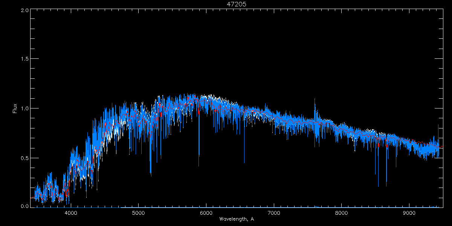This screenshot has height=226, width=452.
Task: Select the 0.5 flux tick label
Action: click(x=25, y=158)
